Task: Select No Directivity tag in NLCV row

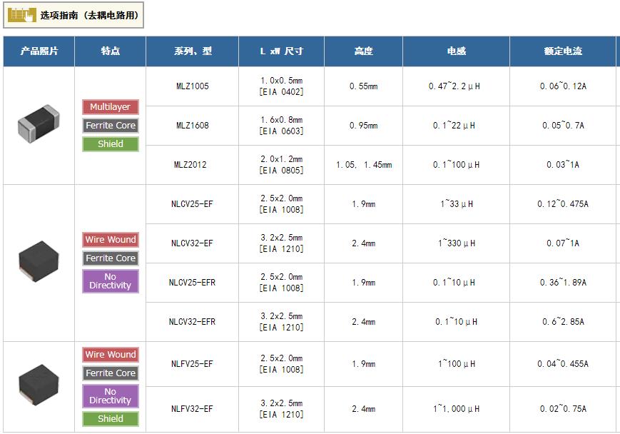Action: pyautogui.click(x=111, y=281)
